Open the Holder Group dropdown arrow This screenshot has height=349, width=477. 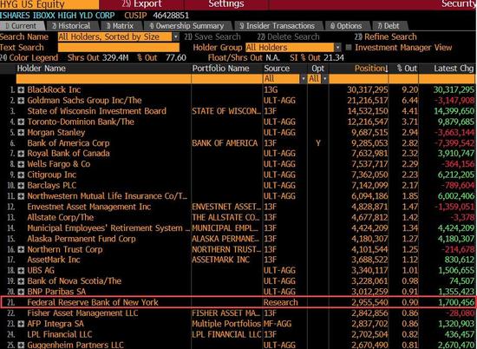pos(337,48)
